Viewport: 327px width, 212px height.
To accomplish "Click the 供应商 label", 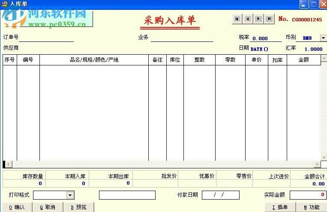I will (x=11, y=48).
